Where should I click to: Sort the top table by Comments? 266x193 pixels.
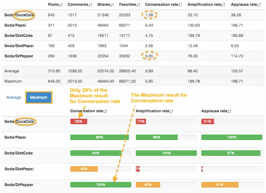pyautogui.click(x=80, y=5)
